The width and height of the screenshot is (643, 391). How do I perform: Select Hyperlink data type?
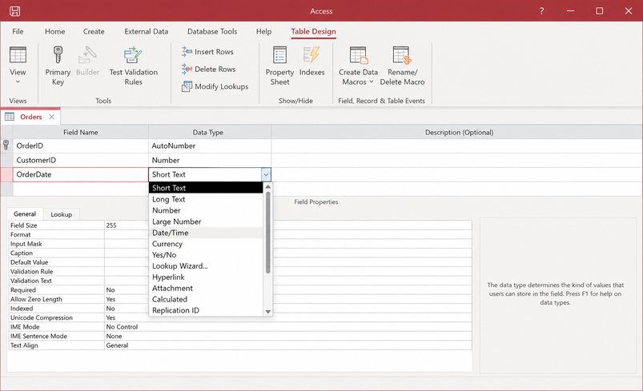pyautogui.click(x=206, y=277)
